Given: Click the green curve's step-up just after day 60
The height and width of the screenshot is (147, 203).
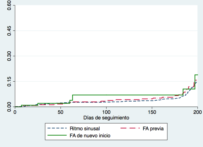Looking at the screenshot, I should click(72, 97).
